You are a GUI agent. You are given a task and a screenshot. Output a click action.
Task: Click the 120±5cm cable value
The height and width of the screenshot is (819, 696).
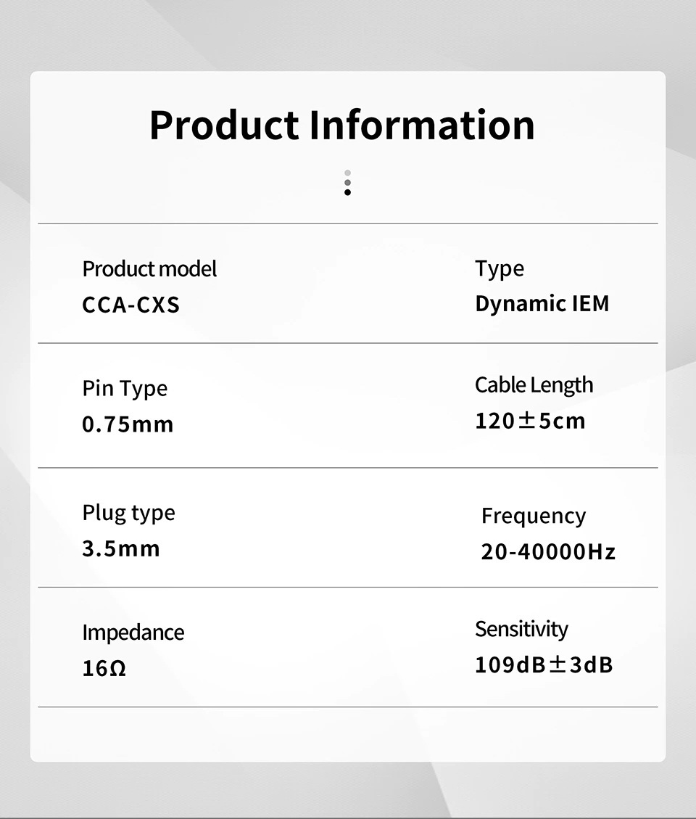pos(530,421)
